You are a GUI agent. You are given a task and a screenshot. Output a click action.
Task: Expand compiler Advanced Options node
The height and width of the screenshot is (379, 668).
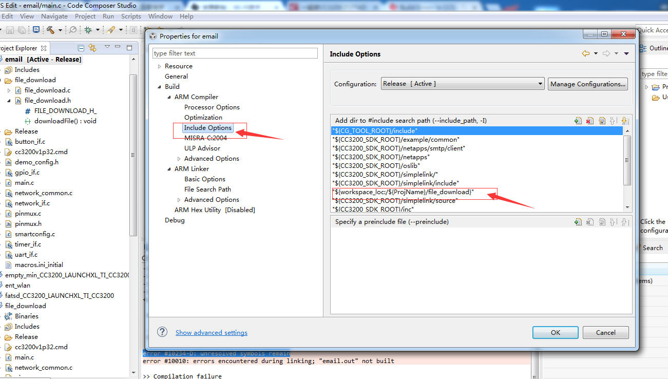point(179,159)
